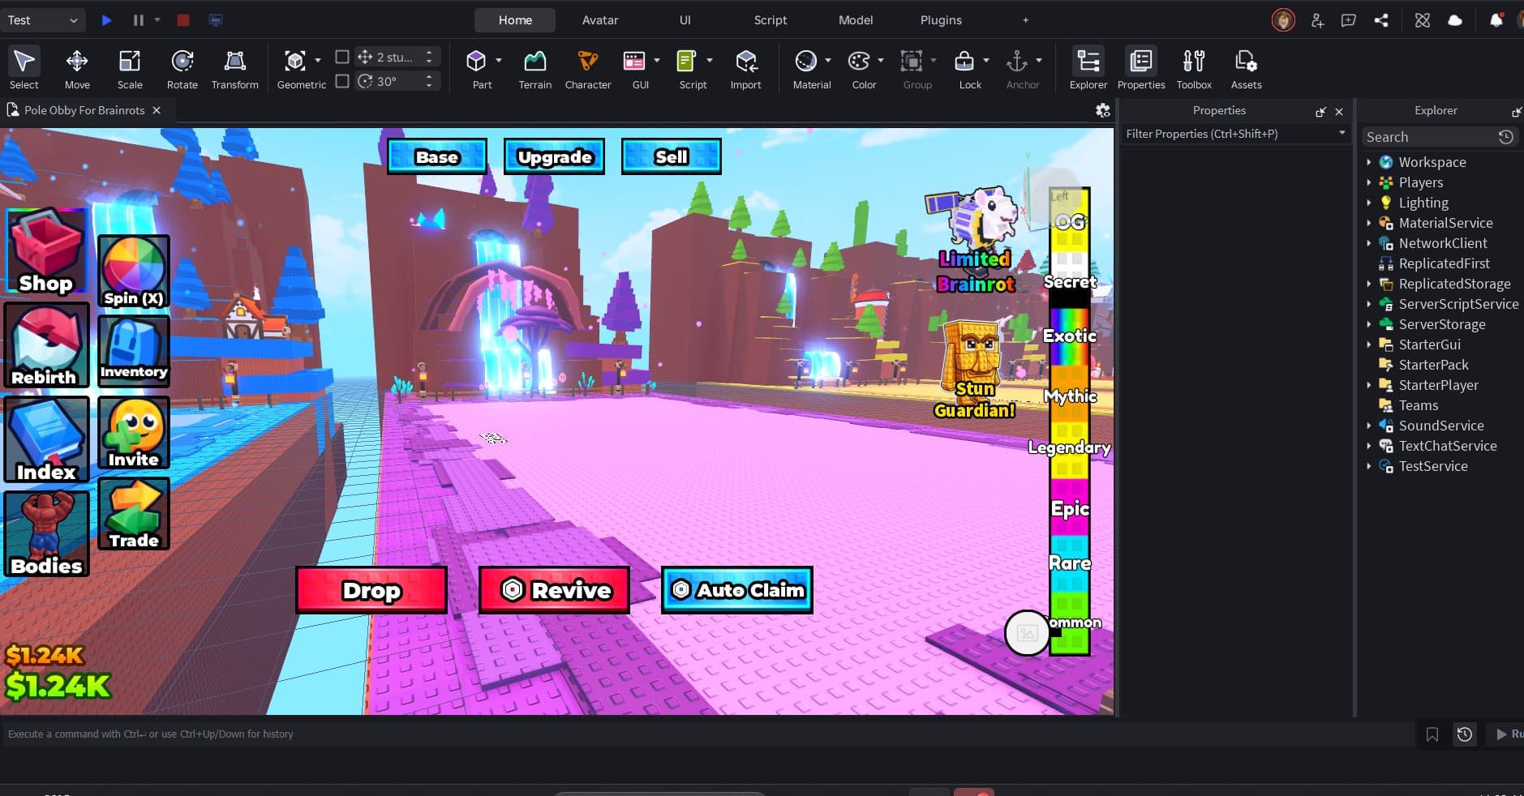Viewport: 1524px width, 796px height.
Task: Click the red Drop button
Action: point(371,590)
